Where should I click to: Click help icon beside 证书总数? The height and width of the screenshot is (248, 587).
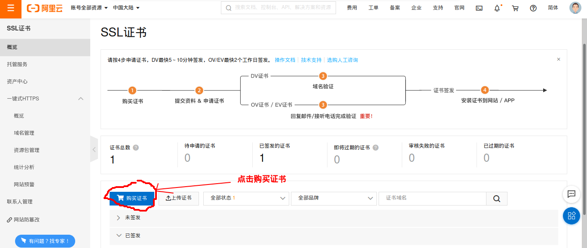tap(136, 148)
